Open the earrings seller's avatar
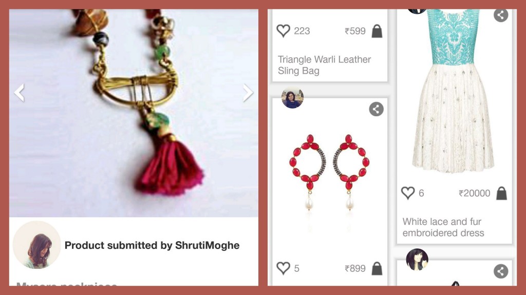Screen dimensions: 526x295 [292, 98]
